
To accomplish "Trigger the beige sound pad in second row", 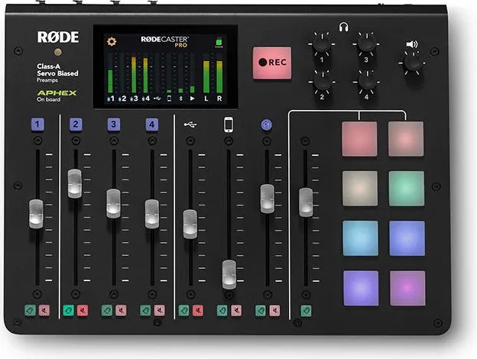I will pos(360,189).
